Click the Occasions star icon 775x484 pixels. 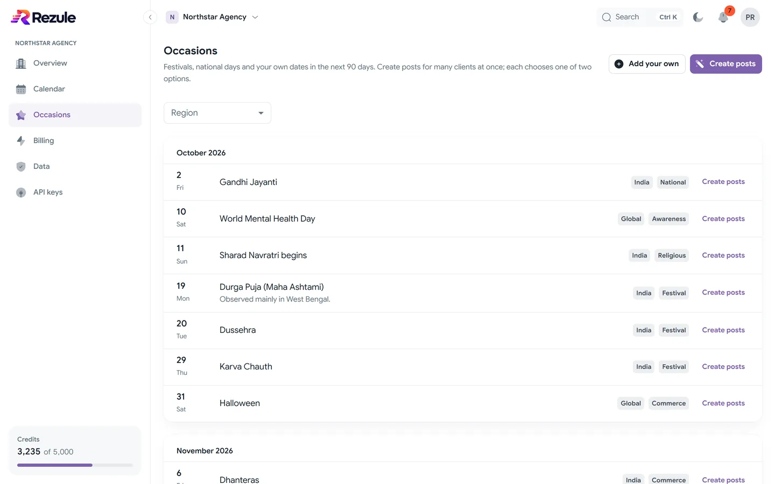(21, 115)
